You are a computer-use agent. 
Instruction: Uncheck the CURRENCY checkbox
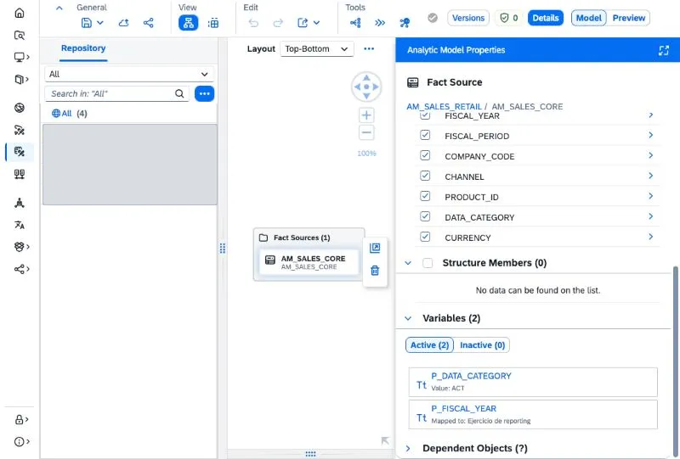(x=425, y=237)
